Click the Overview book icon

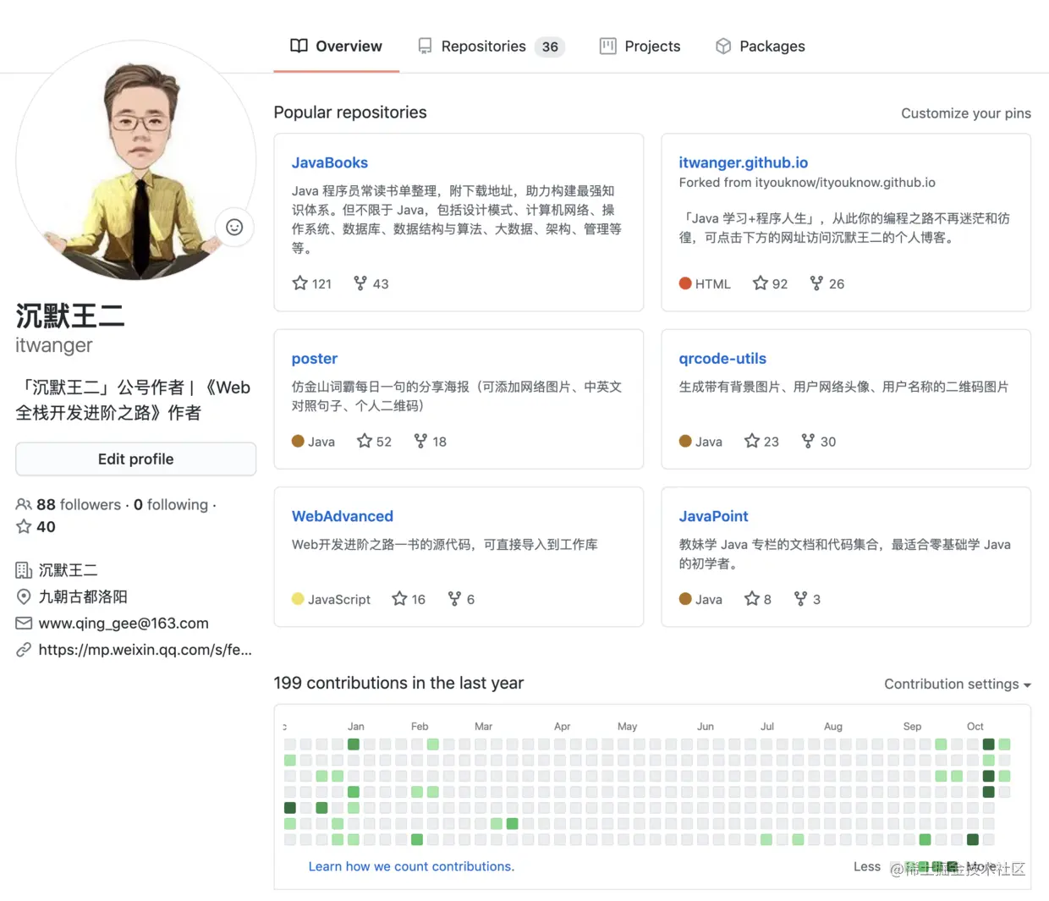[x=299, y=46]
